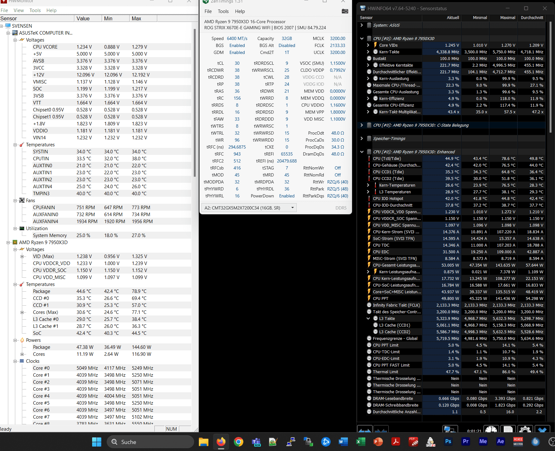The image size is (555, 451).
Task: Click the HWMonitor Max column header
Action: tap(143, 18)
